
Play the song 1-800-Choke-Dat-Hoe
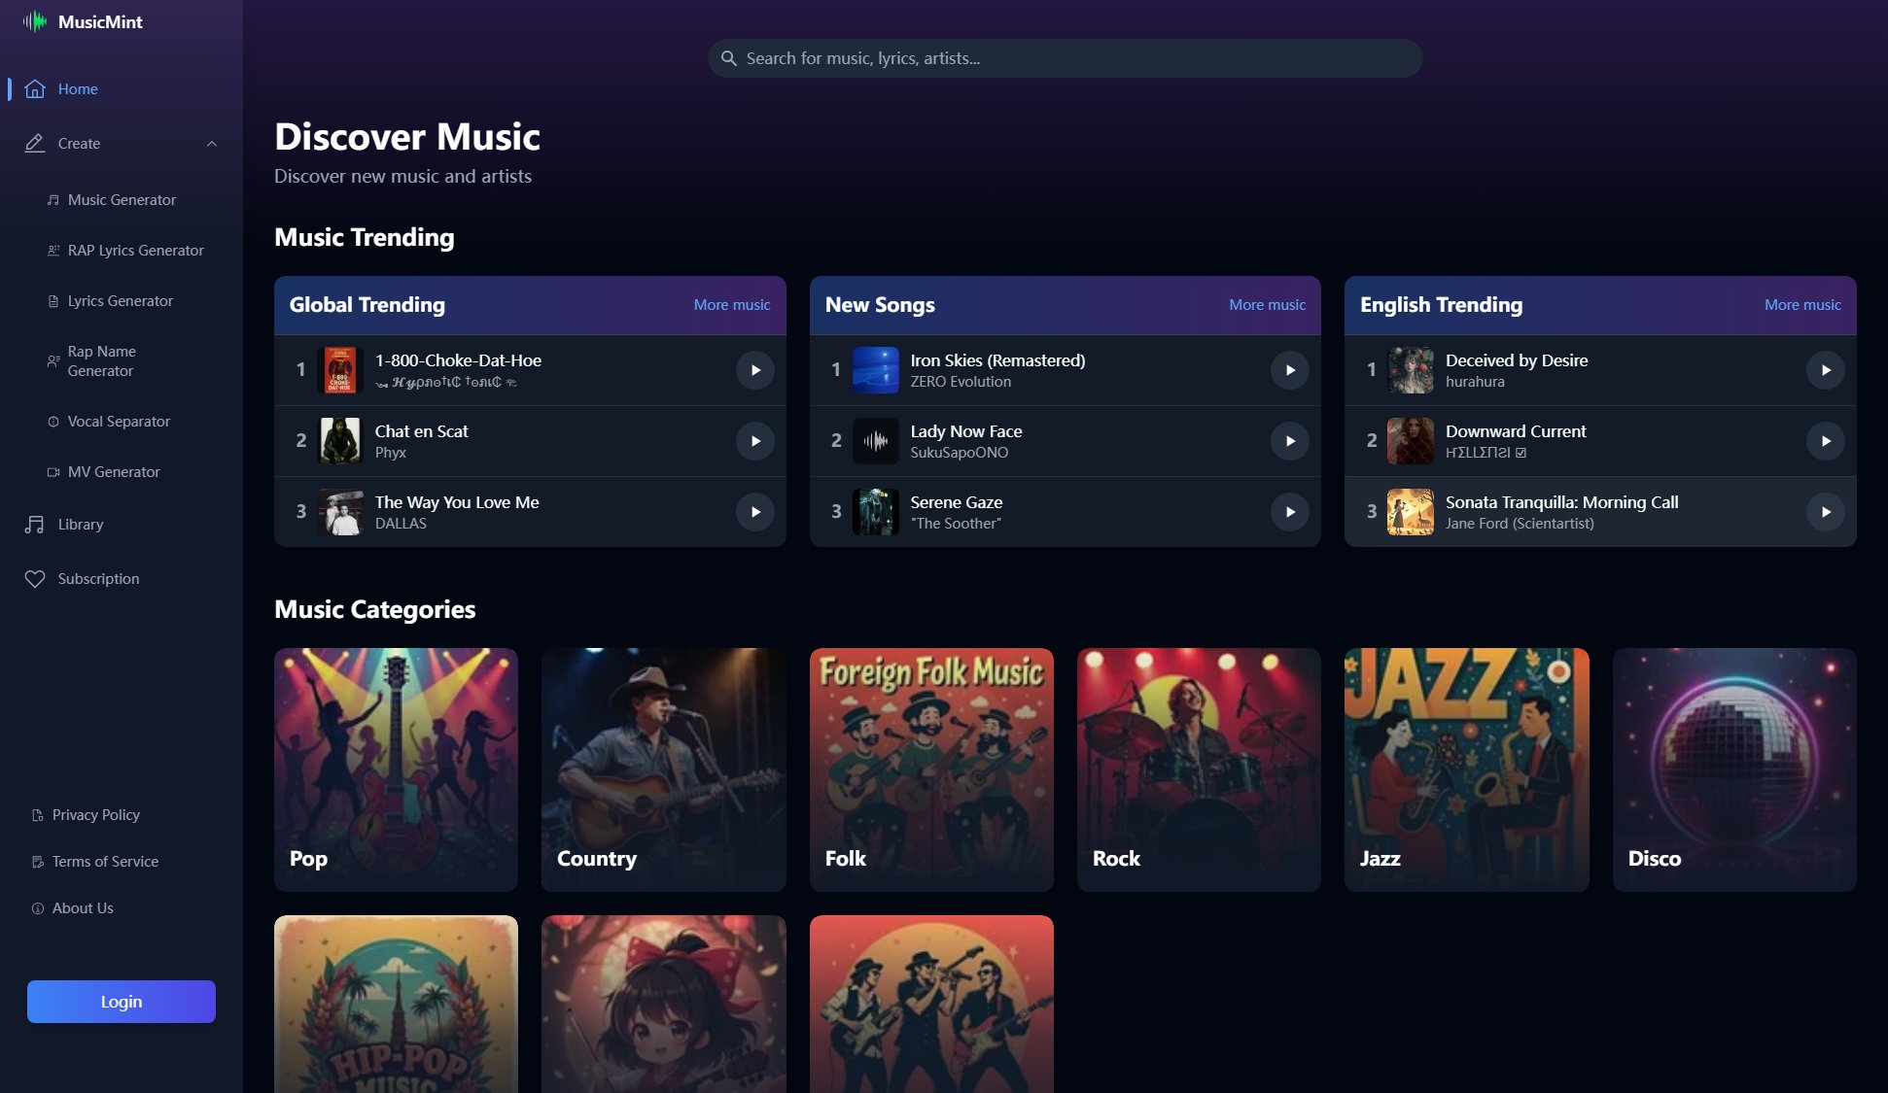coord(755,370)
